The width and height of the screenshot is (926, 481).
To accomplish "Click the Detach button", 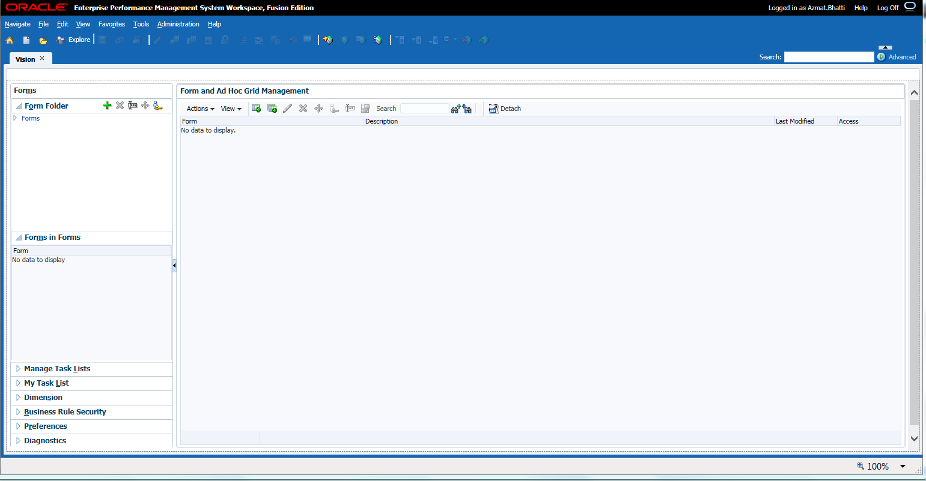I will pyautogui.click(x=505, y=109).
